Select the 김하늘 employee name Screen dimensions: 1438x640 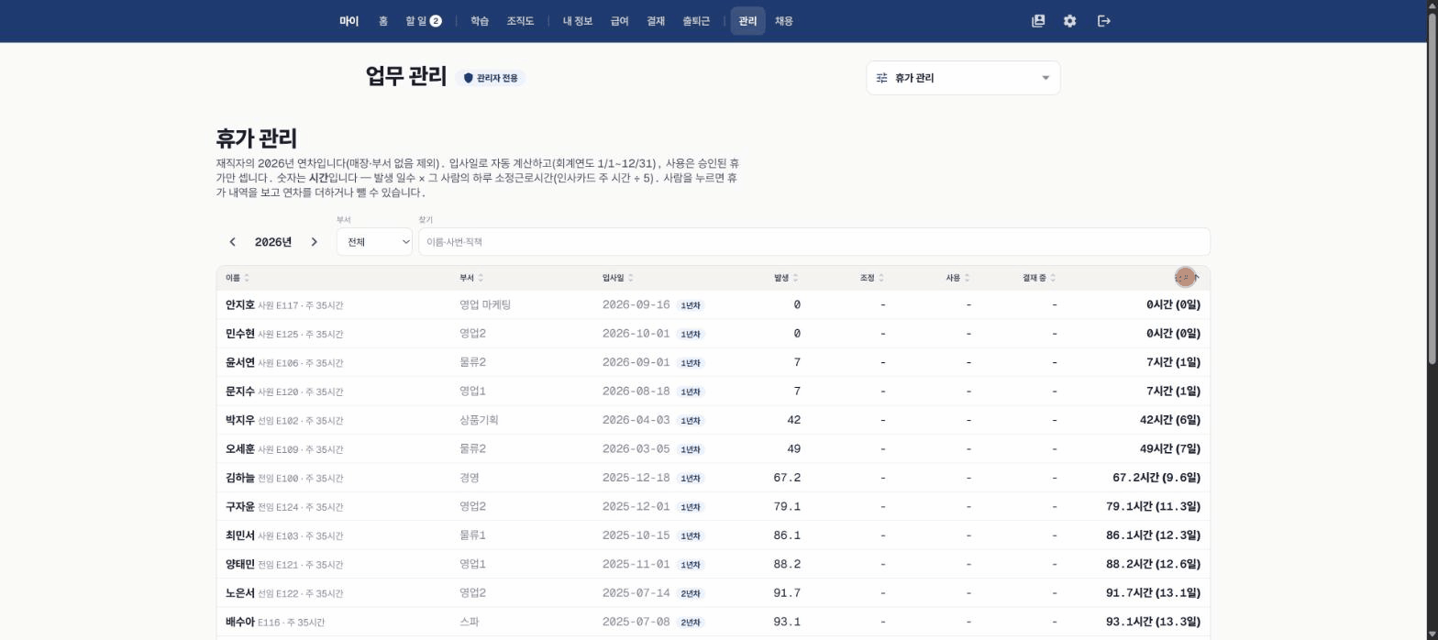(240, 478)
